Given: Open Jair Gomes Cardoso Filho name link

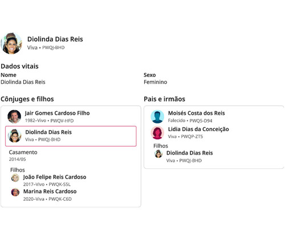Looking at the screenshot, I should (57, 113).
